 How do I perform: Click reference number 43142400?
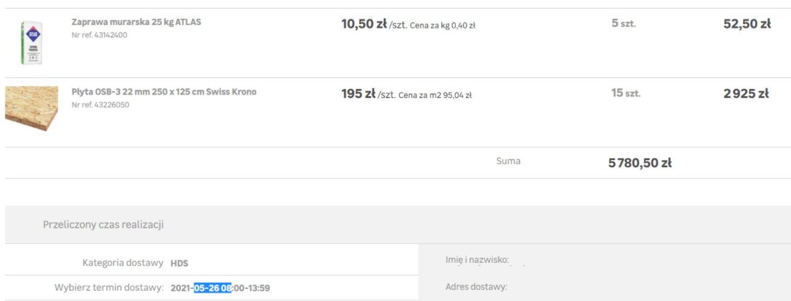(x=100, y=35)
